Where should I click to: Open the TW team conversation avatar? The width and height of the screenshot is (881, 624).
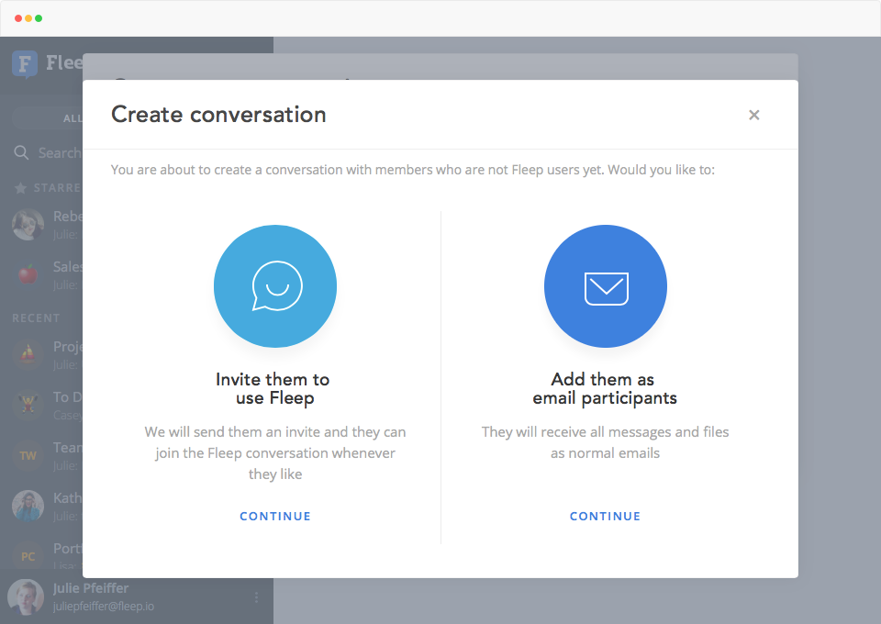point(28,455)
